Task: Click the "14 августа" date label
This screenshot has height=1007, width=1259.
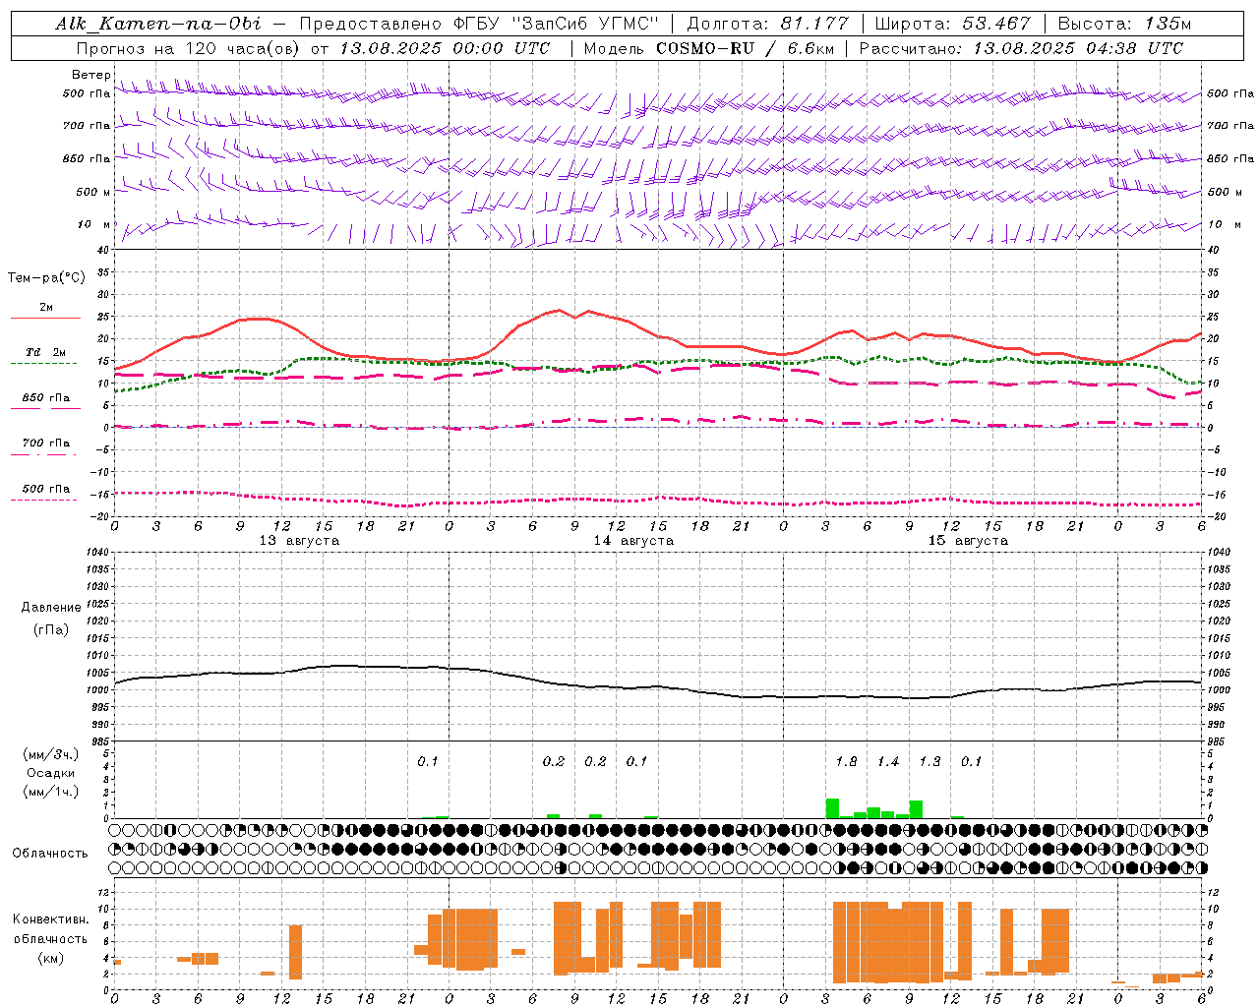Action: 633,541
